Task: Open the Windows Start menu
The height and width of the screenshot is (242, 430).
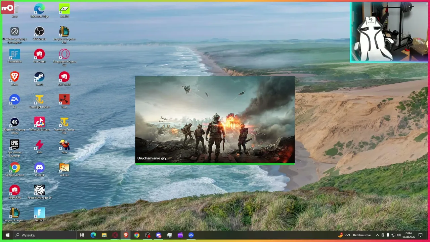Action: pyautogui.click(x=7, y=235)
